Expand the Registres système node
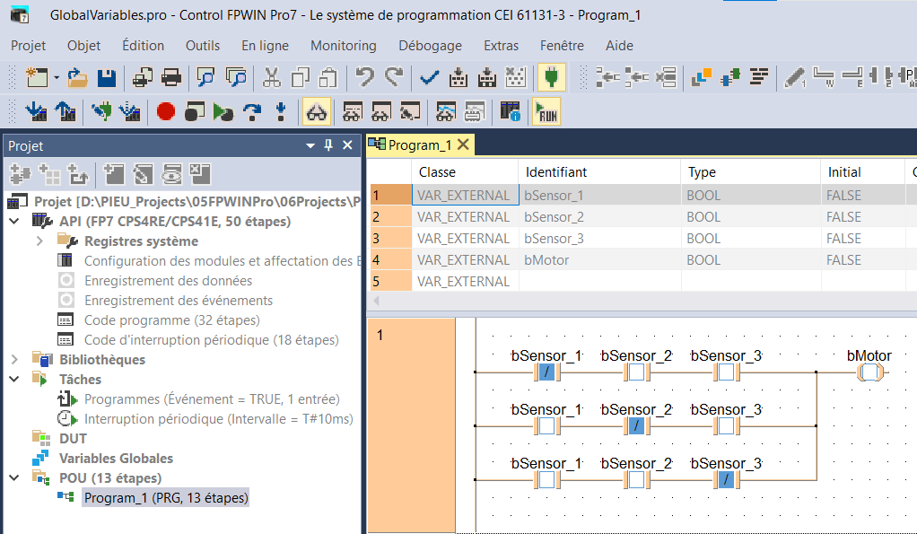This screenshot has width=917, height=534. (x=39, y=241)
